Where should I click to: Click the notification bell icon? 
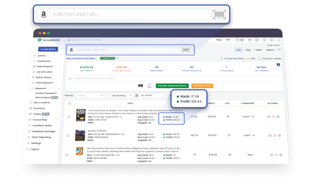click(271, 40)
